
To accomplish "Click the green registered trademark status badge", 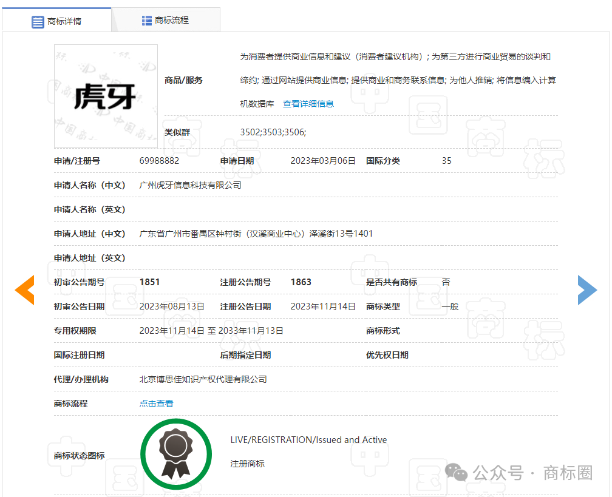I will coord(176,454).
